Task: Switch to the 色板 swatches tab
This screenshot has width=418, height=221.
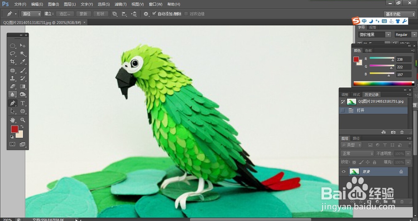Action: pyautogui.click(x=368, y=51)
